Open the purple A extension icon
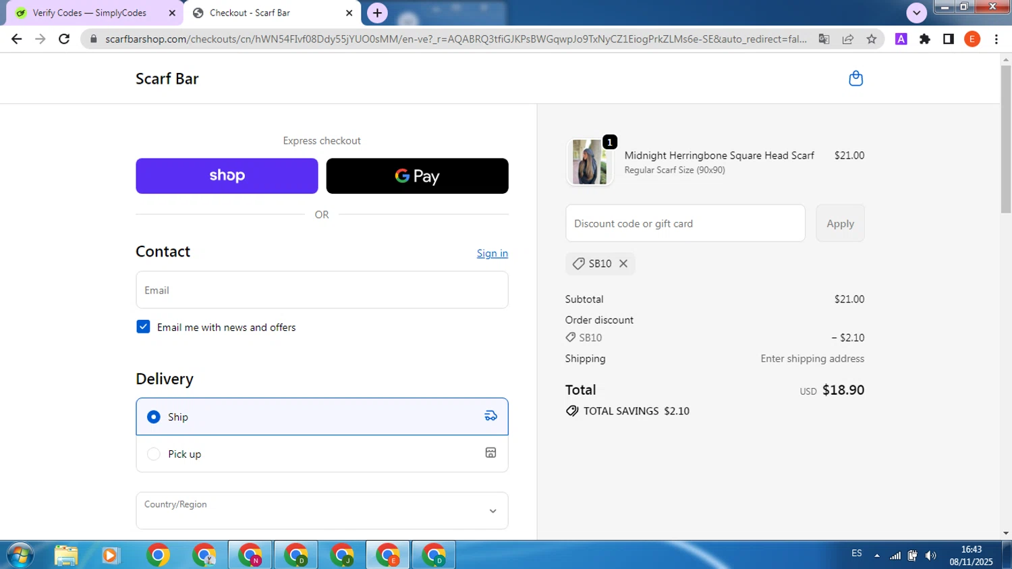 tap(901, 39)
